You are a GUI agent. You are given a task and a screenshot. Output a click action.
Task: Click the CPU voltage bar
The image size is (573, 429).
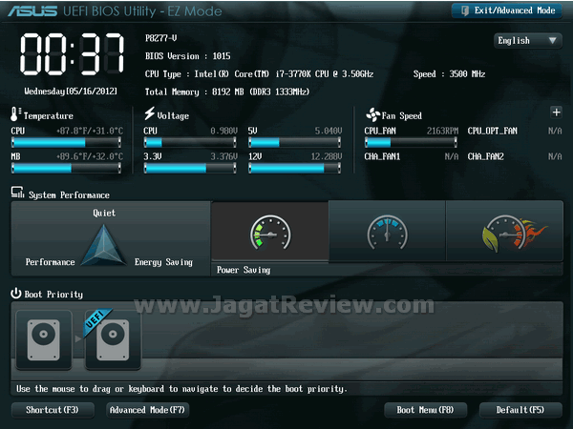point(190,142)
